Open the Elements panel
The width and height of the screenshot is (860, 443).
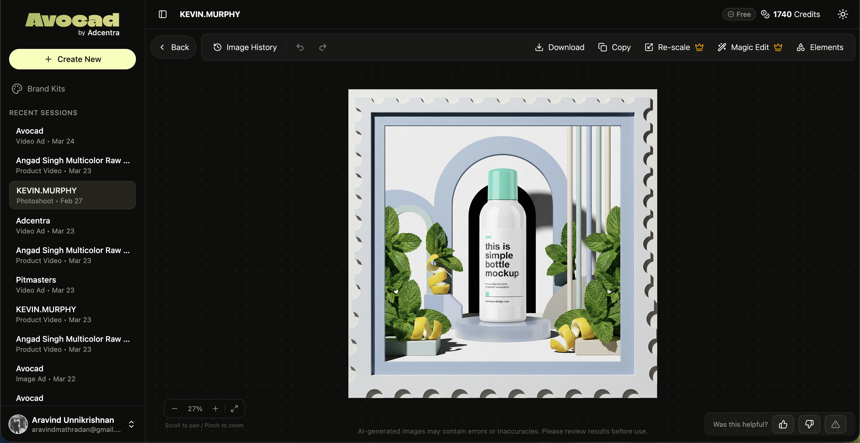coord(820,47)
